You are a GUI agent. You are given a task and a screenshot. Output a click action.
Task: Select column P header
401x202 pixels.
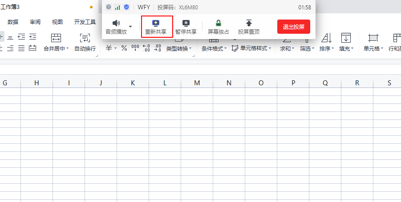pyautogui.click(x=293, y=83)
